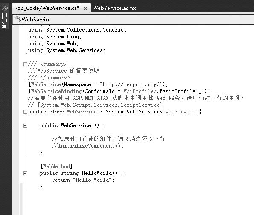The width and height of the screenshot is (254, 215).
Task: Collapse the HelloWorld method block
Action: pos(25,173)
